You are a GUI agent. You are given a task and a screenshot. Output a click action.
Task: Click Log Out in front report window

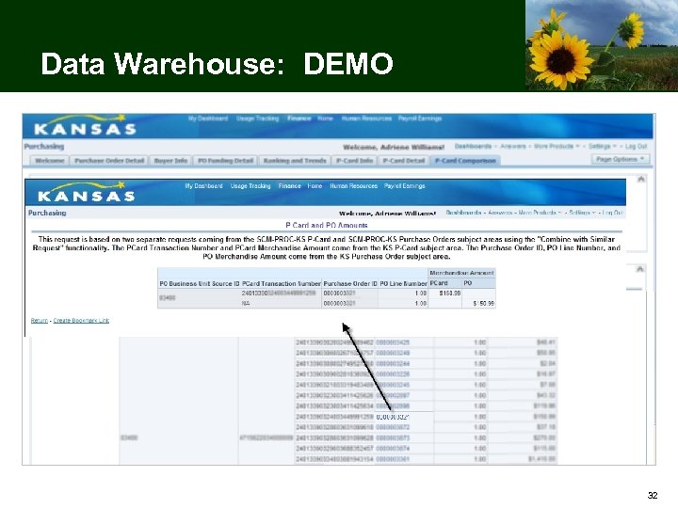[613, 213]
